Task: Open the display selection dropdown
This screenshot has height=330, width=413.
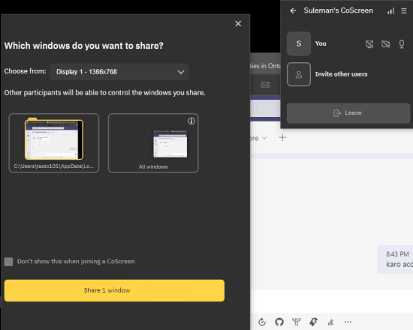Action: (x=119, y=72)
